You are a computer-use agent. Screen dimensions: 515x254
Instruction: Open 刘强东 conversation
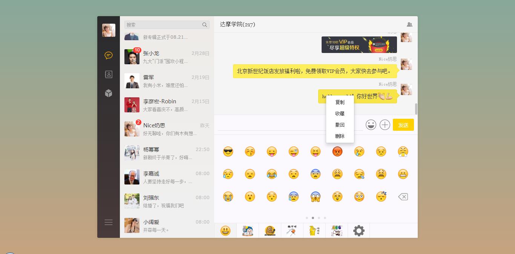pyautogui.click(x=167, y=201)
